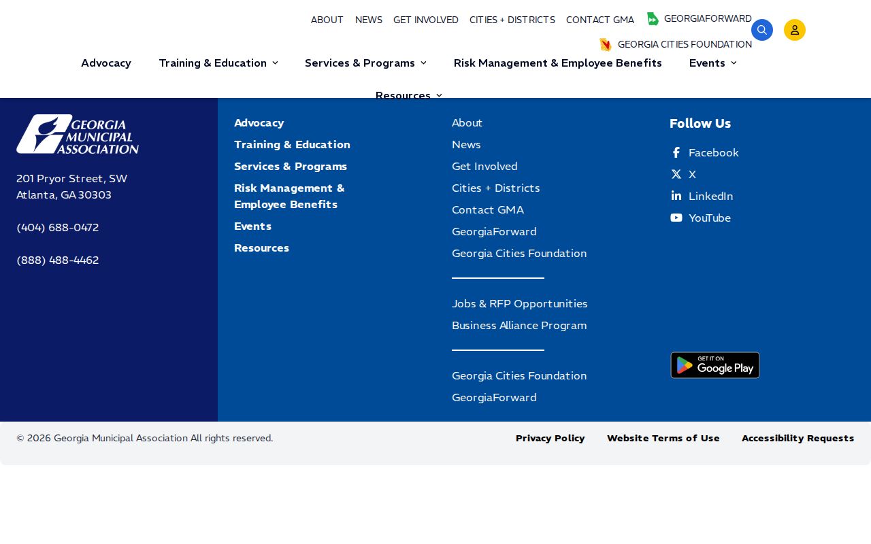Open the Accessibility Requests link

pyautogui.click(x=798, y=439)
